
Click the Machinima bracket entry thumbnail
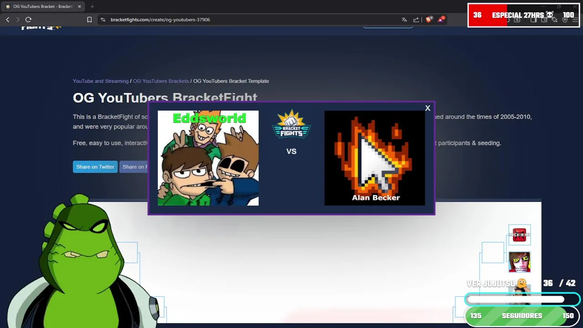pos(519,235)
